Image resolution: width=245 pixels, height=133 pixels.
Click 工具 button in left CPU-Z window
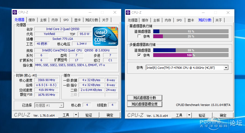[66, 115]
